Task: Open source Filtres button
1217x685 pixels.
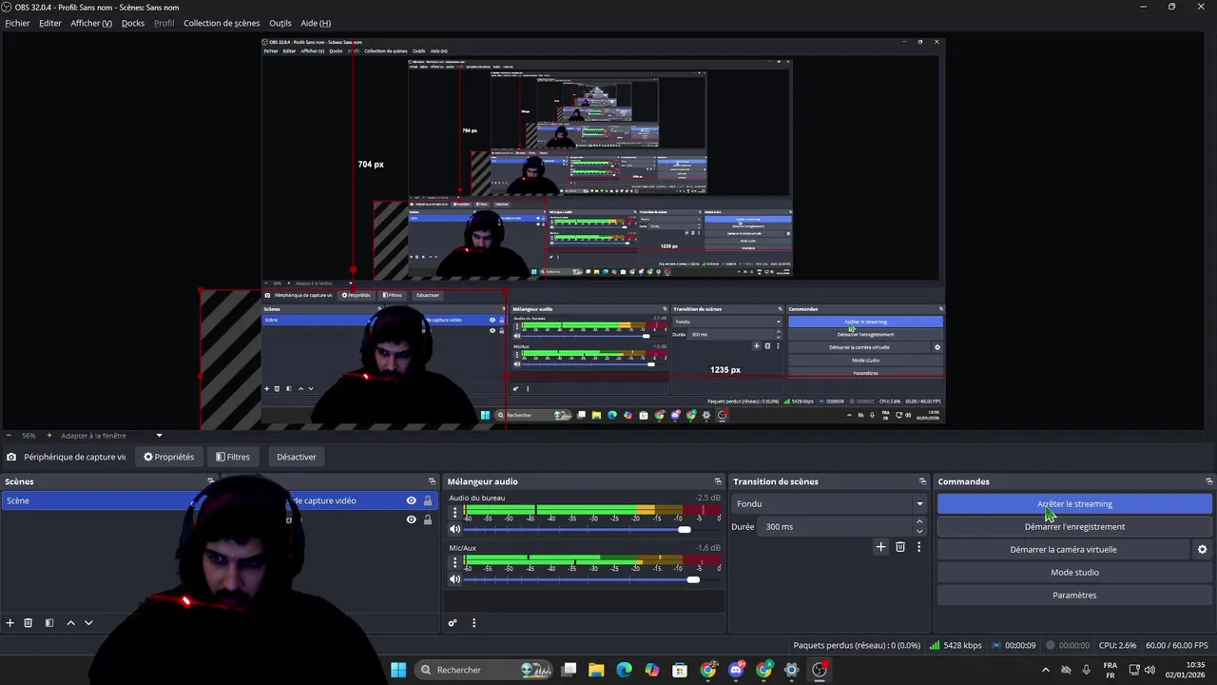Action: click(233, 457)
